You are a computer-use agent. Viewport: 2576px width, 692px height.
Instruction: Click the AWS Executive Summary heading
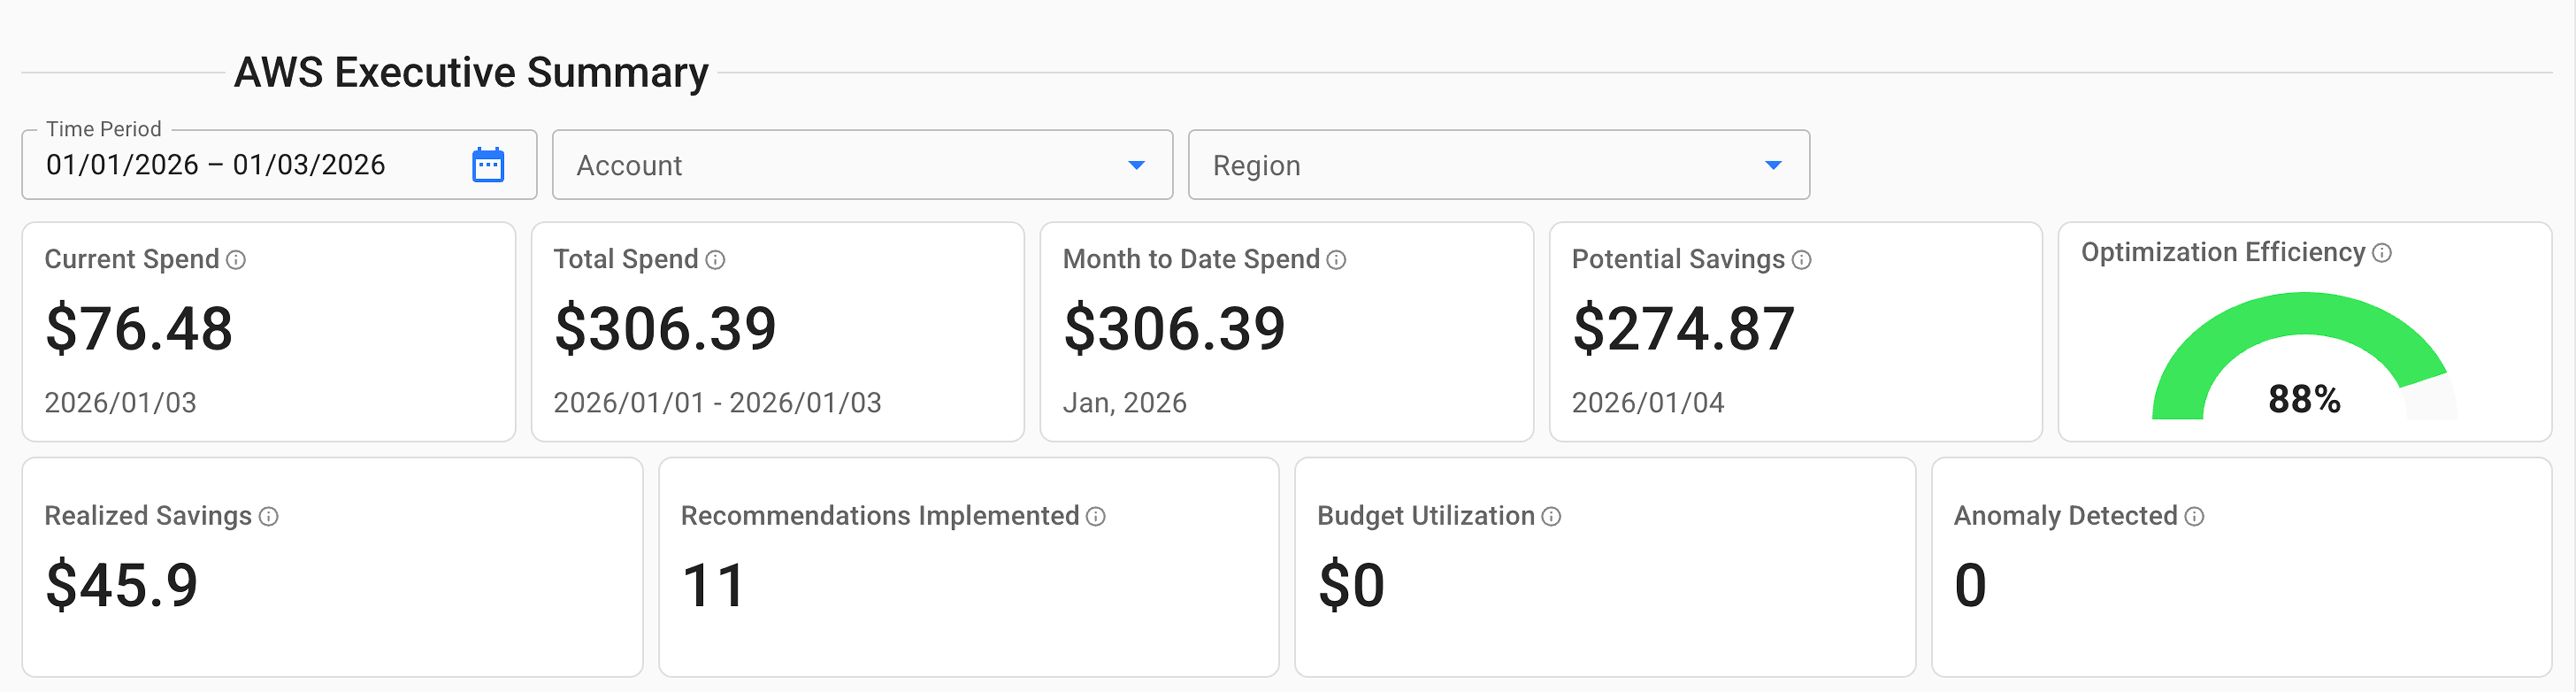pyautogui.click(x=471, y=72)
